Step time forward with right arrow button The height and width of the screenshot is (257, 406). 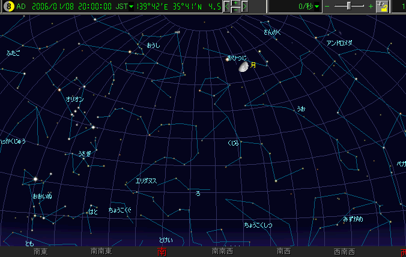(x=244, y=7)
